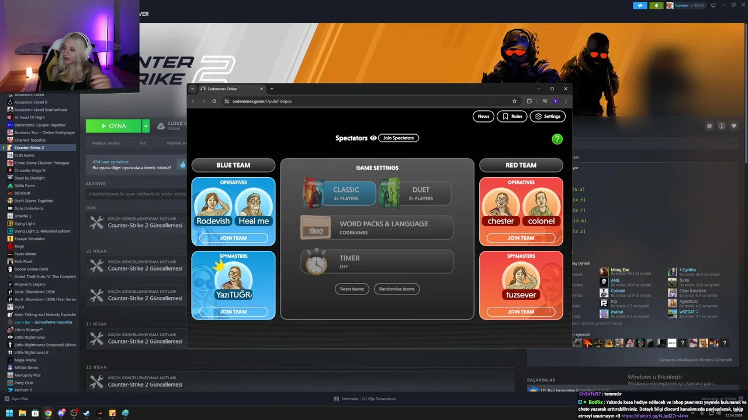Expand Chrome tab search dropdown
This screenshot has width=748, height=420.
[192, 89]
